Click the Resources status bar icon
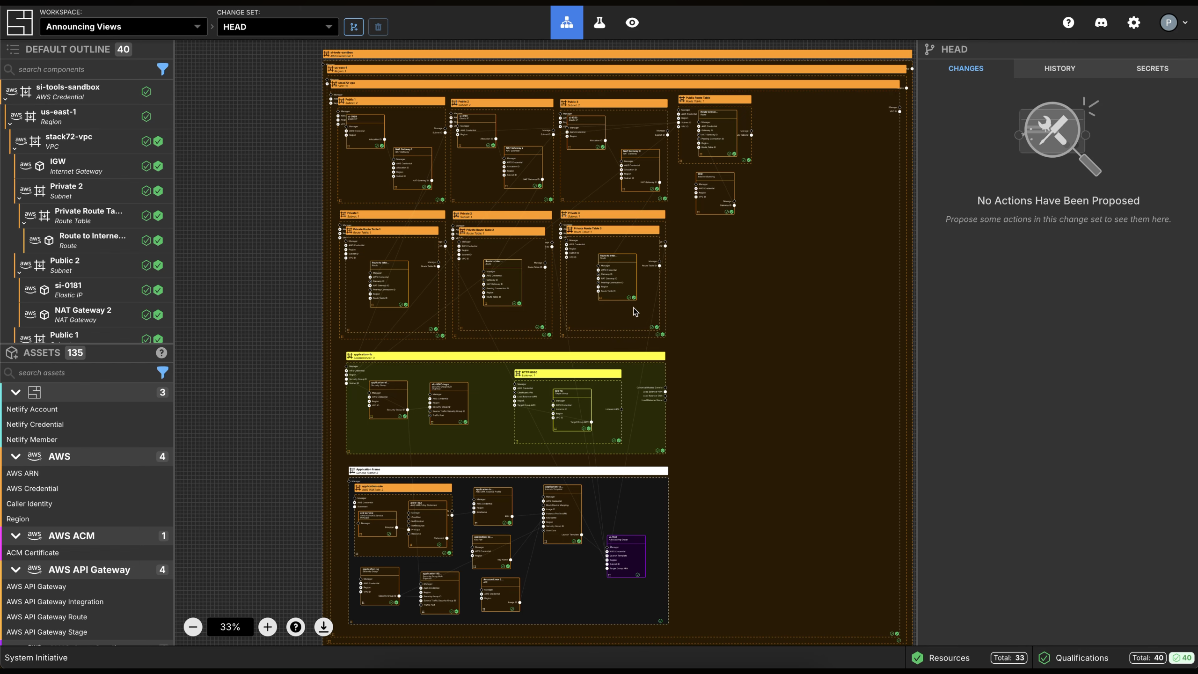 pyautogui.click(x=918, y=658)
